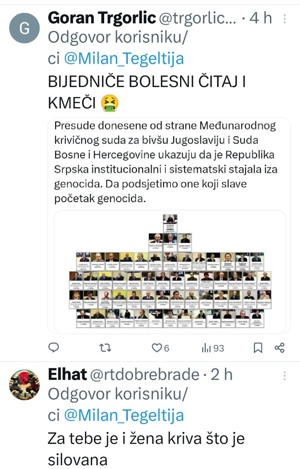The width and height of the screenshot is (300, 469).
Task: Reply to Goran Trgorlic's tweet
Action: [x=54, y=348]
